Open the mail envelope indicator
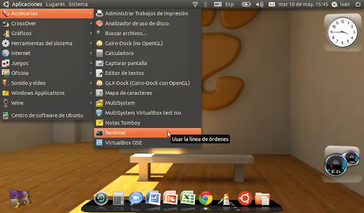Viewport: 364px width, 213px height. pos(272,4)
